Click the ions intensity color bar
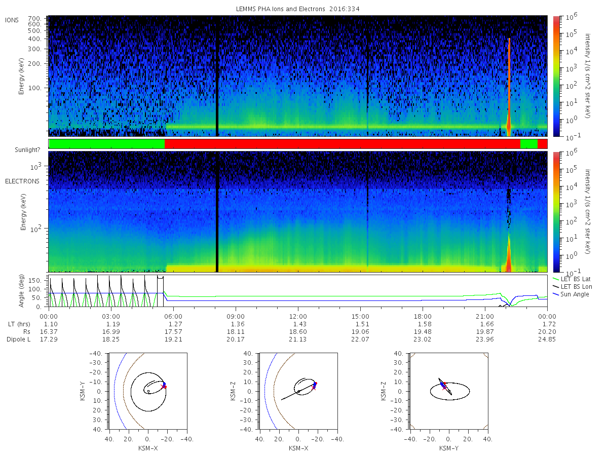The width and height of the screenshot is (608, 456). coord(556,76)
